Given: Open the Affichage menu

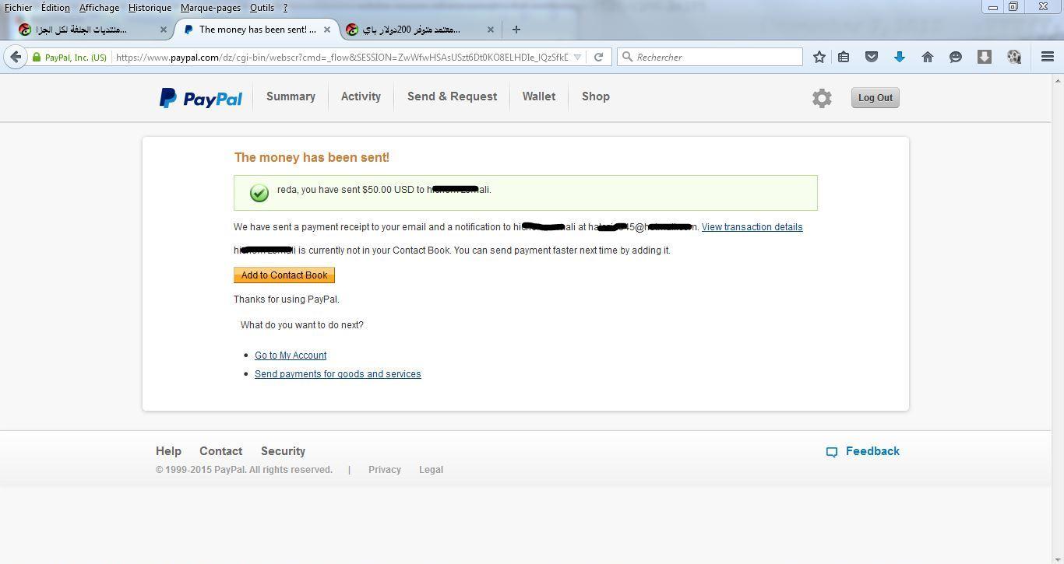Looking at the screenshot, I should (99, 8).
